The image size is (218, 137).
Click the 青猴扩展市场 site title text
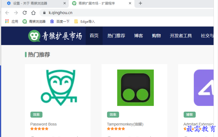pos(62,36)
